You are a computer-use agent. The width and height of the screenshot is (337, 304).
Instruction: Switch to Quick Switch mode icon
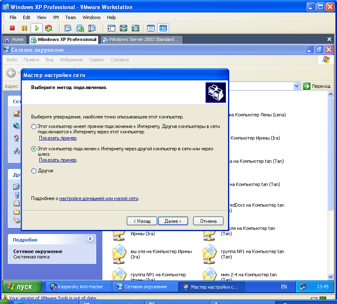tap(124, 28)
